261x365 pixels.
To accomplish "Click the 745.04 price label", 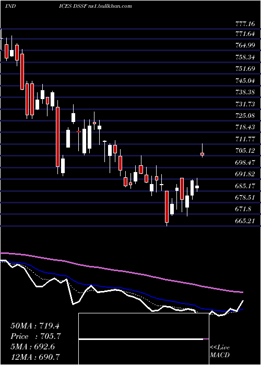I will point(244,81).
